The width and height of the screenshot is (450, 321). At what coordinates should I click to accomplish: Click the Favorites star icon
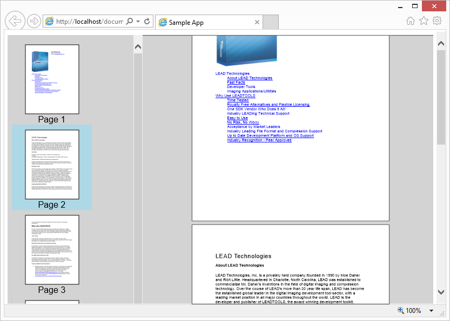point(424,20)
